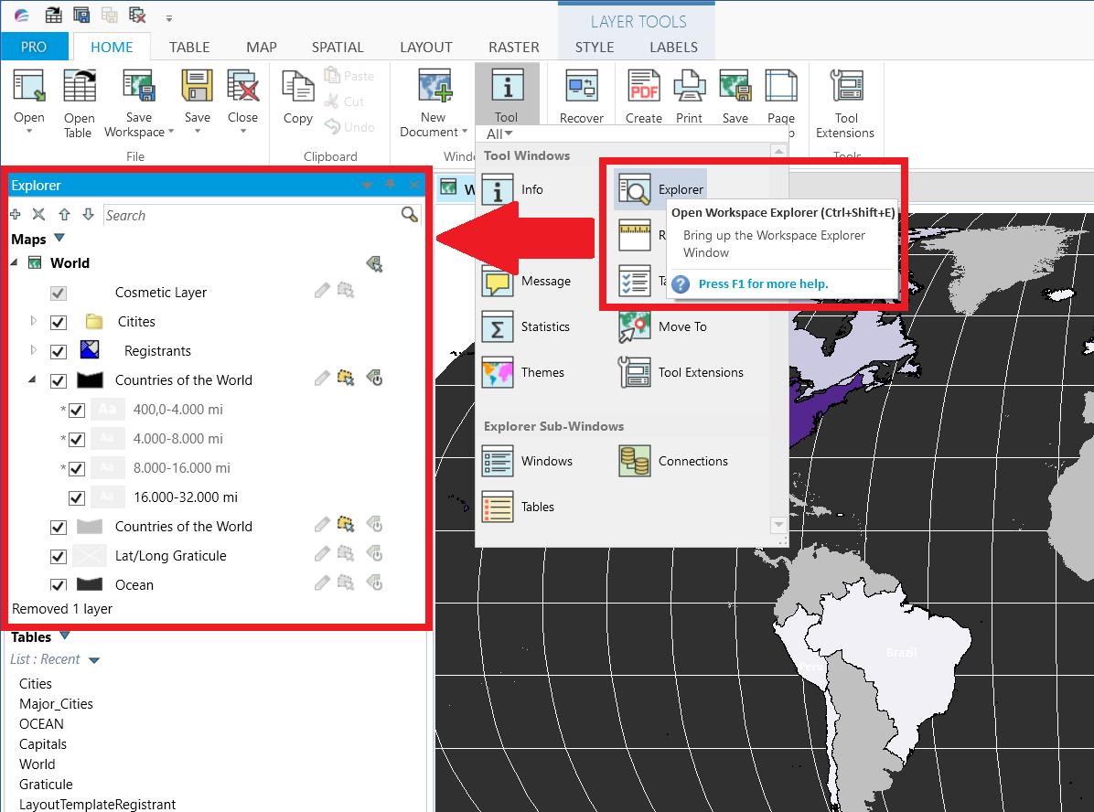This screenshot has height=812, width=1094.
Task: Collapse black Countries of the World layer
Action: (x=32, y=379)
